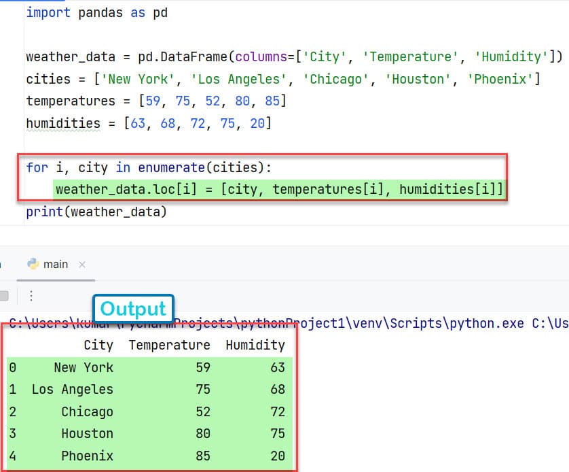Switch to the main editor tab

pyautogui.click(x=56, y=264)
